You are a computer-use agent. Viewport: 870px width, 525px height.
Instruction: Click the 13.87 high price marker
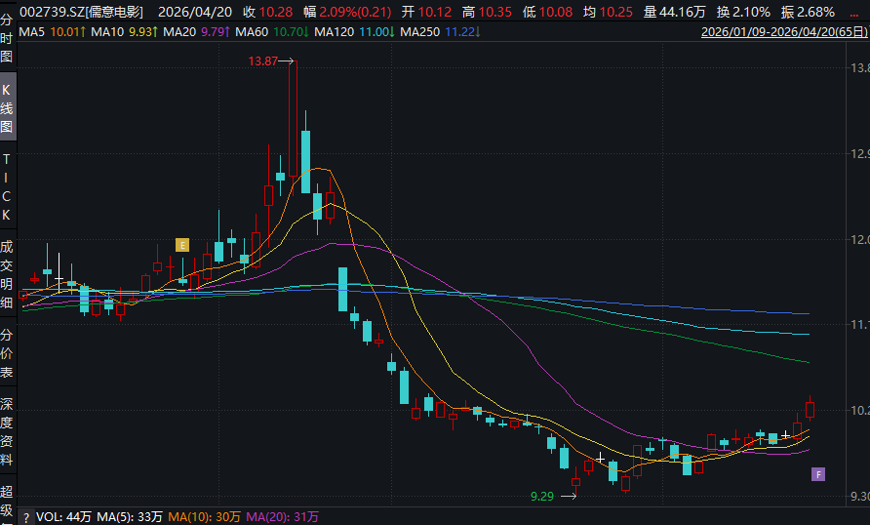click(x=263, y=61)
